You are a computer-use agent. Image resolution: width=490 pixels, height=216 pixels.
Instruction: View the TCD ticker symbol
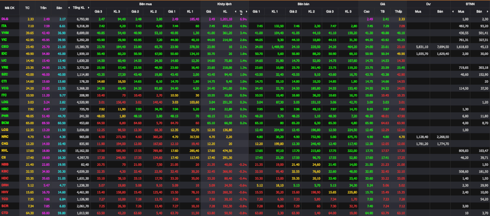pos(5,199)
